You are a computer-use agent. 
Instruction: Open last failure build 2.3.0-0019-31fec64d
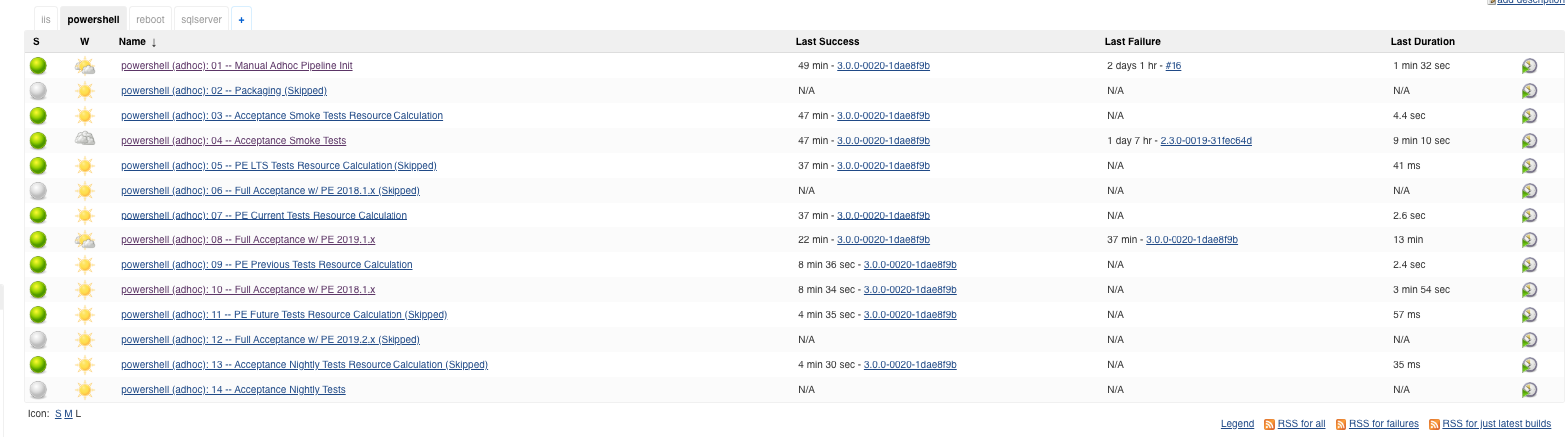click(1205, 141)
